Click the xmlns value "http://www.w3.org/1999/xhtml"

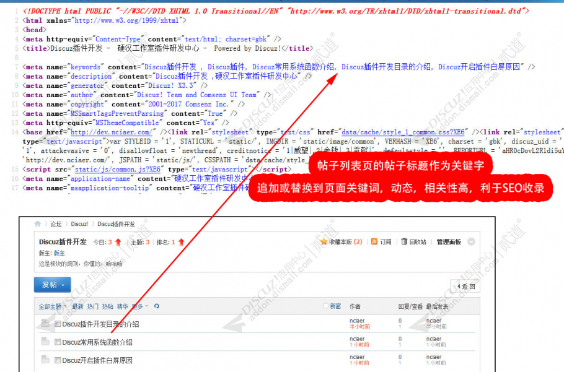pyautogui.click(x=126, y=20)
